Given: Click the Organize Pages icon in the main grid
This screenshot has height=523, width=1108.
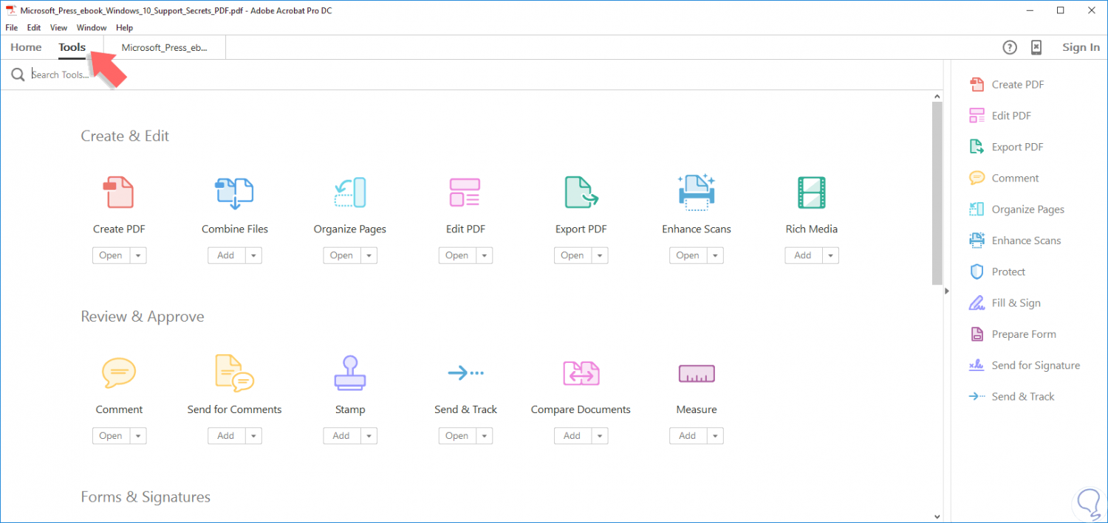Looking at the screenshot, I should click(x=350, y=193).
